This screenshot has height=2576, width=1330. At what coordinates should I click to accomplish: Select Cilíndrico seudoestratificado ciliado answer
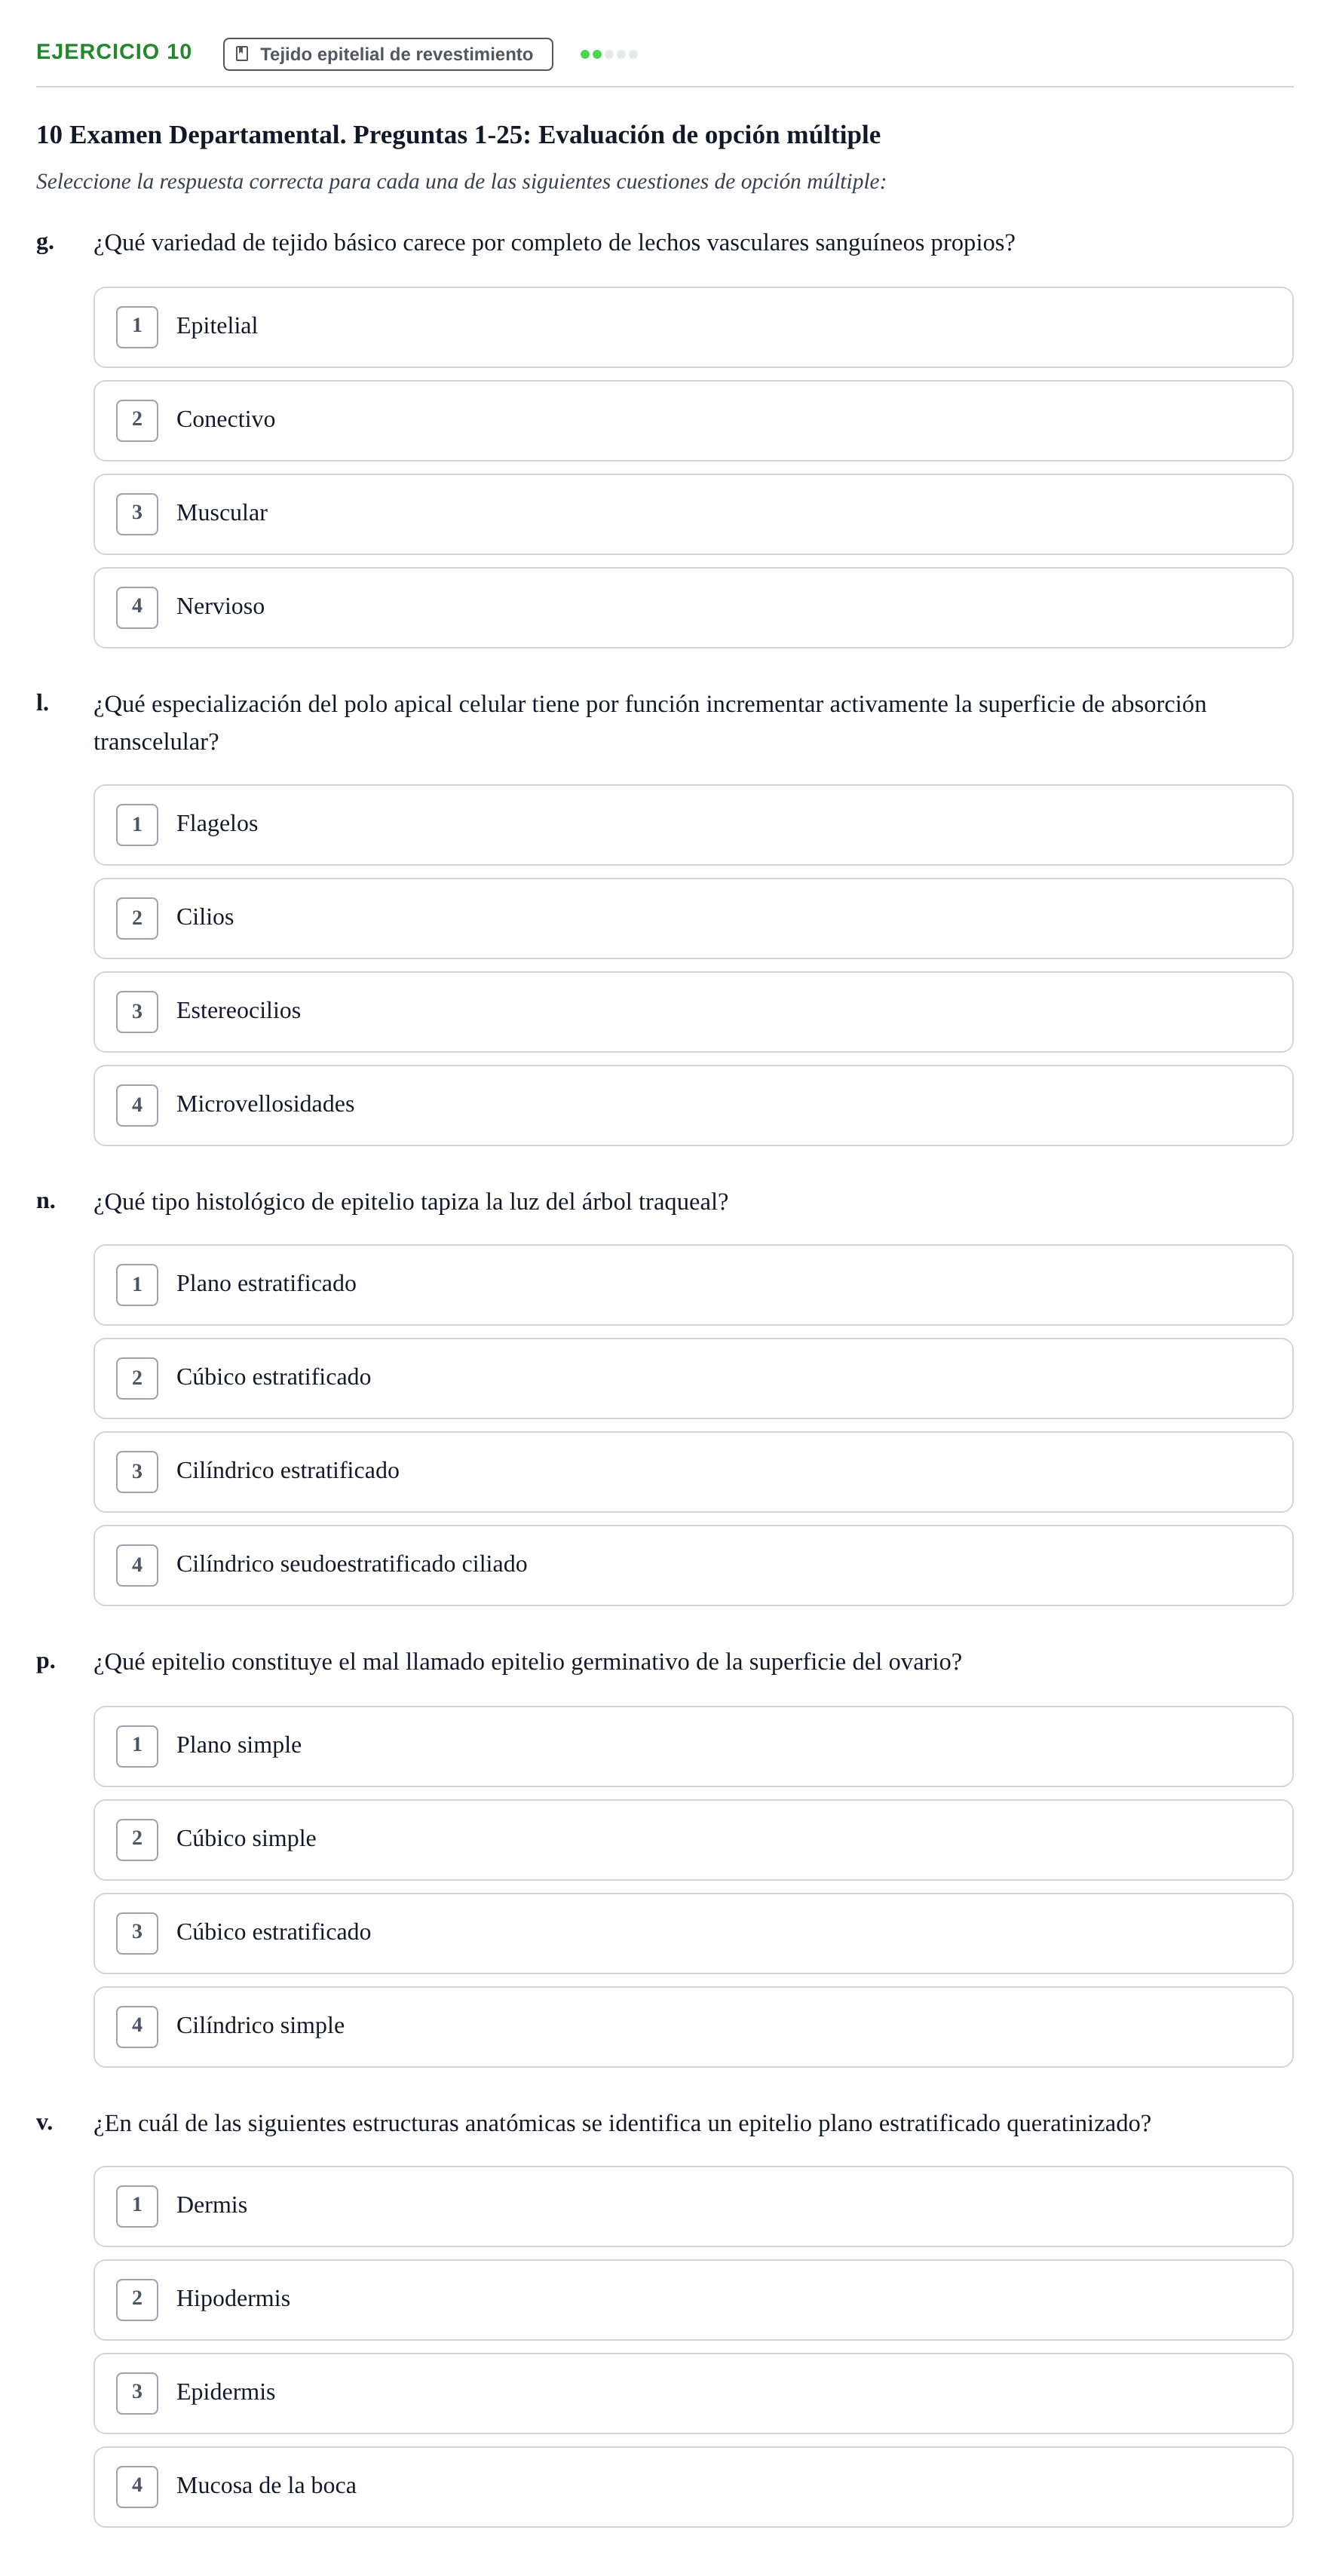693,1565
